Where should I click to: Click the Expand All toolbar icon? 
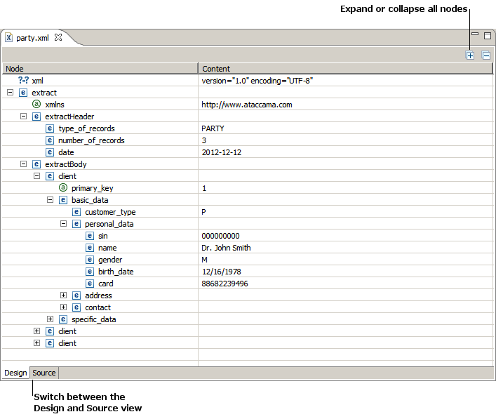coord(470,55)
